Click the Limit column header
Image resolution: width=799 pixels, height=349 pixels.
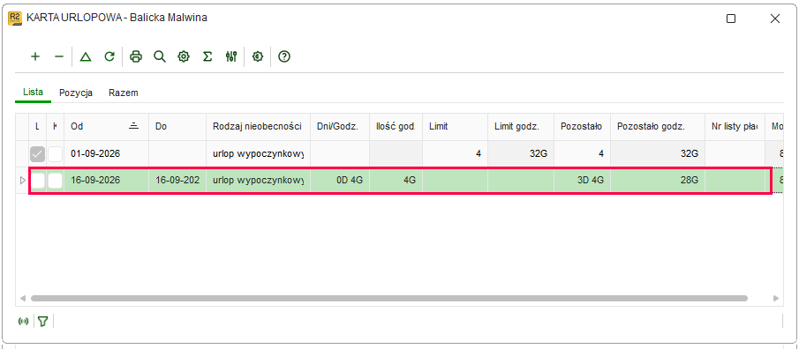point(455,127)
